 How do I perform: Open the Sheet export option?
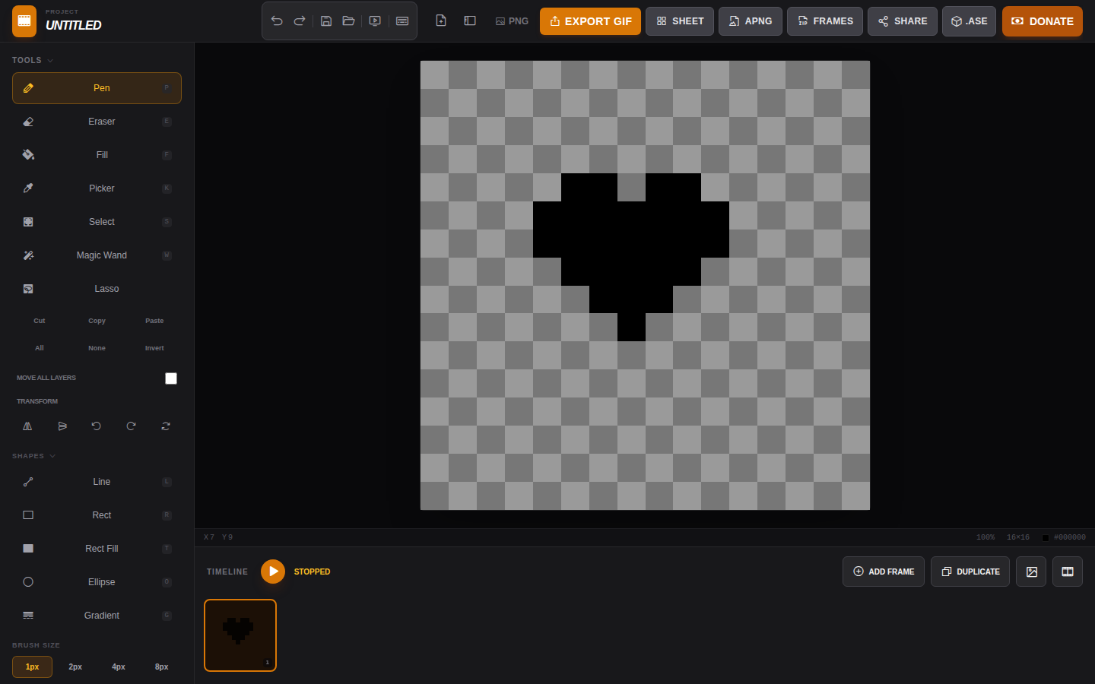(x=680, y=21)
